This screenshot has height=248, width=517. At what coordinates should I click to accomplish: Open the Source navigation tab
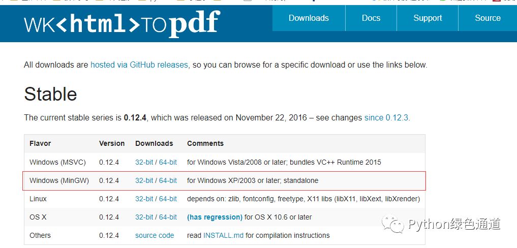pos(488,18)
